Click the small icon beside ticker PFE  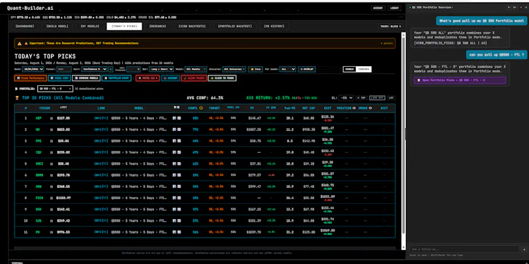pos(52,141)
